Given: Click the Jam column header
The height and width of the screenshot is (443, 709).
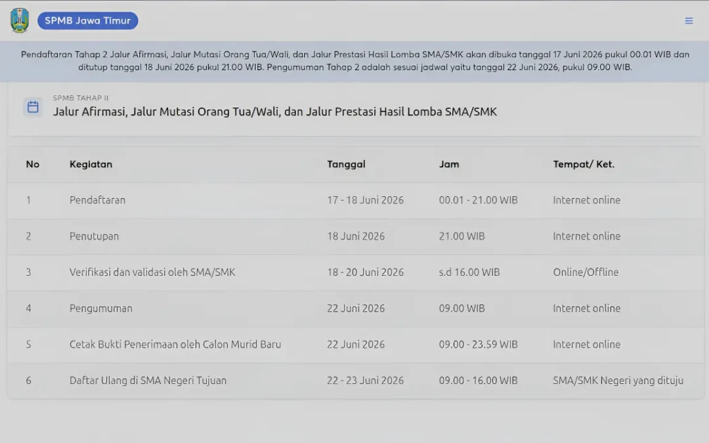Looking at the screenshot, I should tap(449, 164).
